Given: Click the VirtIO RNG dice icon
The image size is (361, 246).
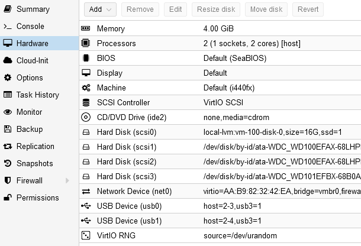Looking at the screenshot, I should (86, 235).
